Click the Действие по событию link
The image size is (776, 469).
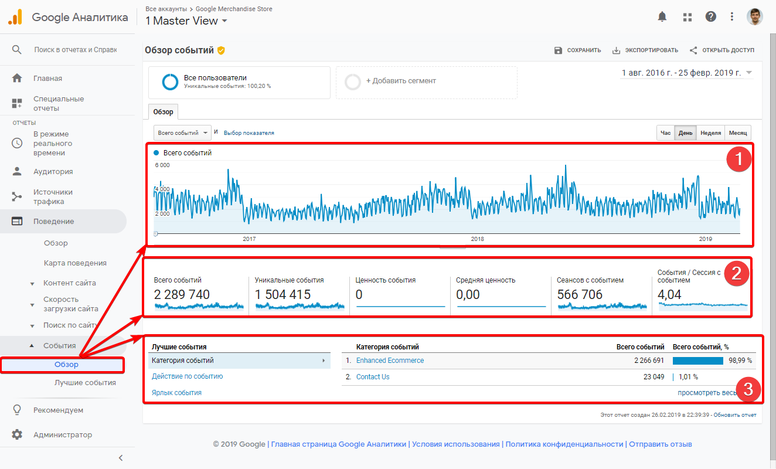pos(187,376)
